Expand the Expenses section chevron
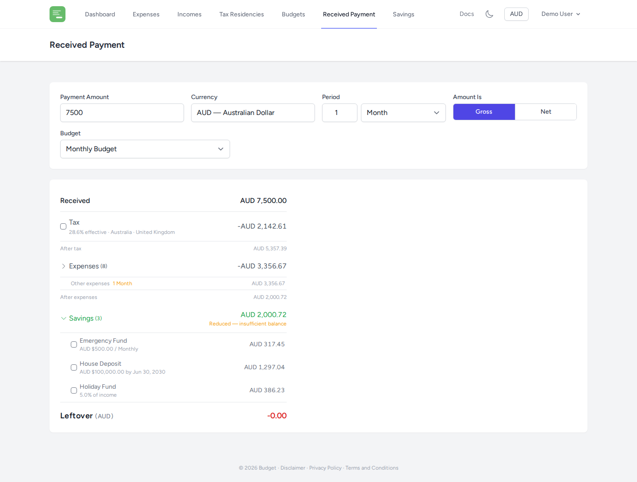637x482 pixels. (64, 266)
